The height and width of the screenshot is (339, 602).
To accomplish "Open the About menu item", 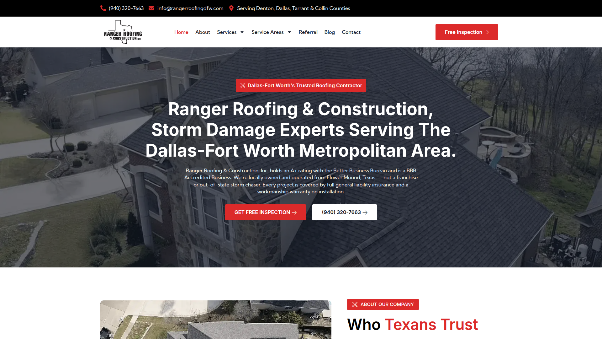I will pos(203,32).
